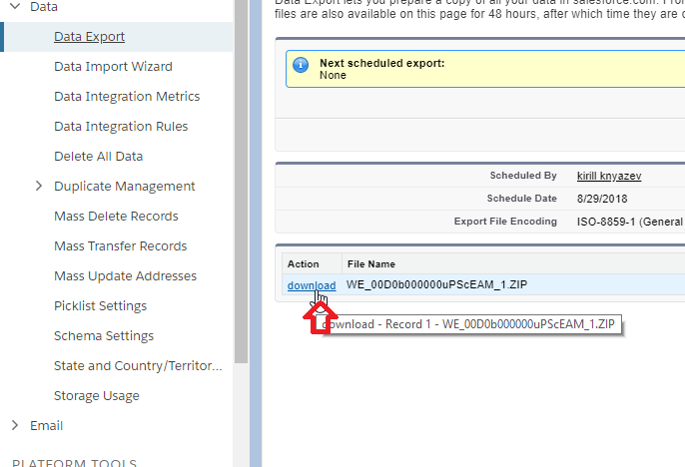This screenshot has height=467, width=685.
Task: Select State and Country/Territory picklists item
Action: (x=138, y=366)
